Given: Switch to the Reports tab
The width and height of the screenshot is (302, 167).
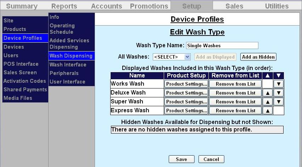Looking at the screenshot, I should [x=64, y=6].
